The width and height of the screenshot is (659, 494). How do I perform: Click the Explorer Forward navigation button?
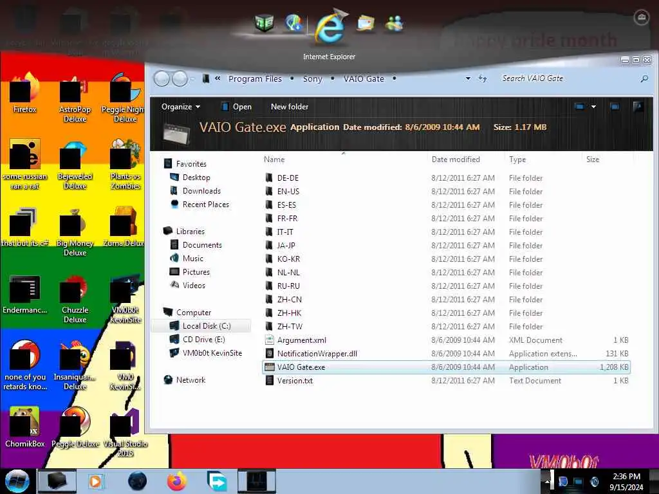point(180,78)
